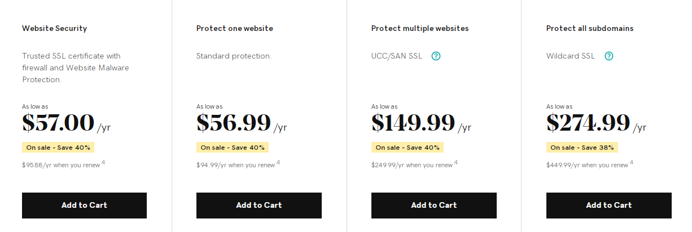Open footnote 4 next to $449.99/yr renewal
692x232 pixels.
[x=632, y=163]
